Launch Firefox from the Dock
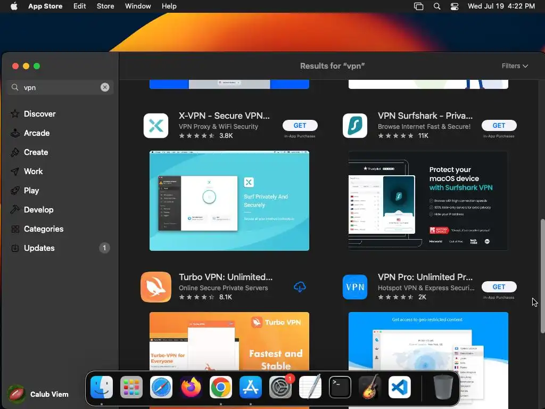 click(191, 387)
